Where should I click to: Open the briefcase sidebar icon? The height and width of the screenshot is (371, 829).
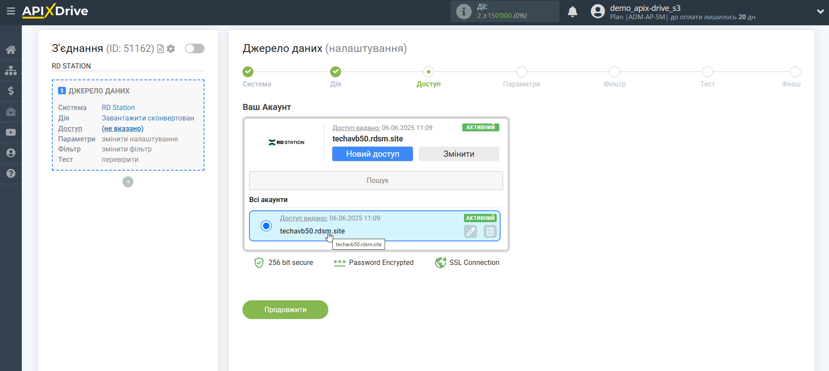click(11, 112)
